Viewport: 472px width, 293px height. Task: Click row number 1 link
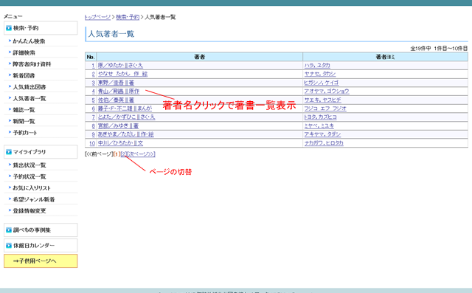(93, 66)
